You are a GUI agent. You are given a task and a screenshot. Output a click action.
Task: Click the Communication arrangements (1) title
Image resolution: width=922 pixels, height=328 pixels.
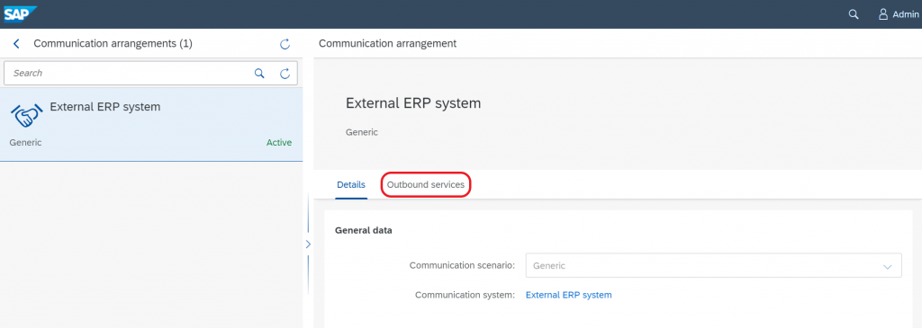coord(113,43)
